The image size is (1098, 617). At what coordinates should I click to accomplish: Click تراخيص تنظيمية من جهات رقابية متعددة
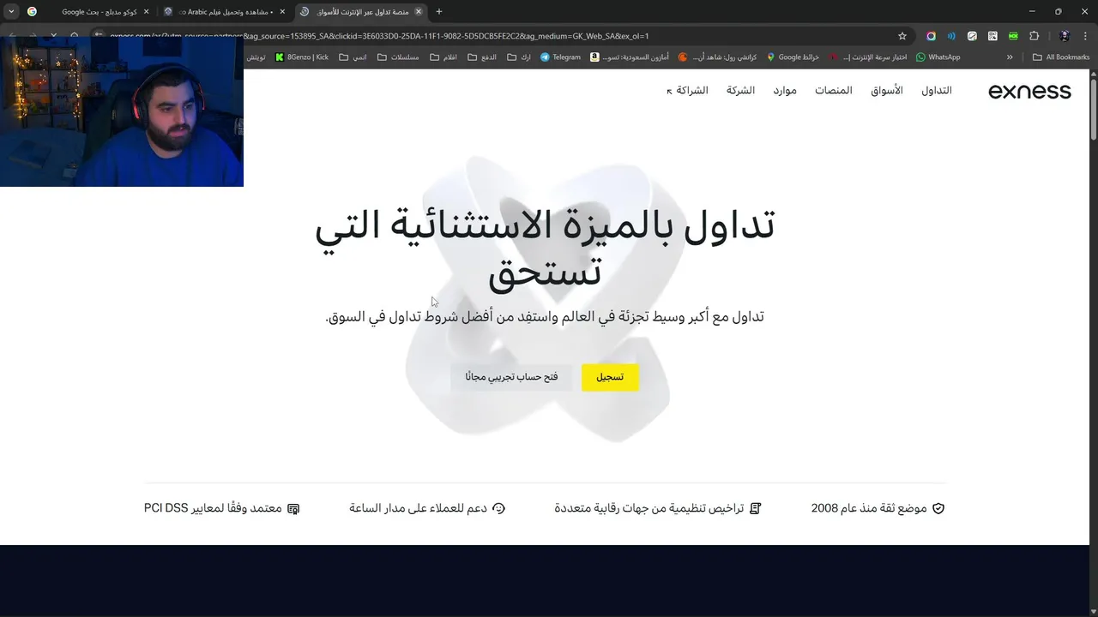(x=658, y=508)
